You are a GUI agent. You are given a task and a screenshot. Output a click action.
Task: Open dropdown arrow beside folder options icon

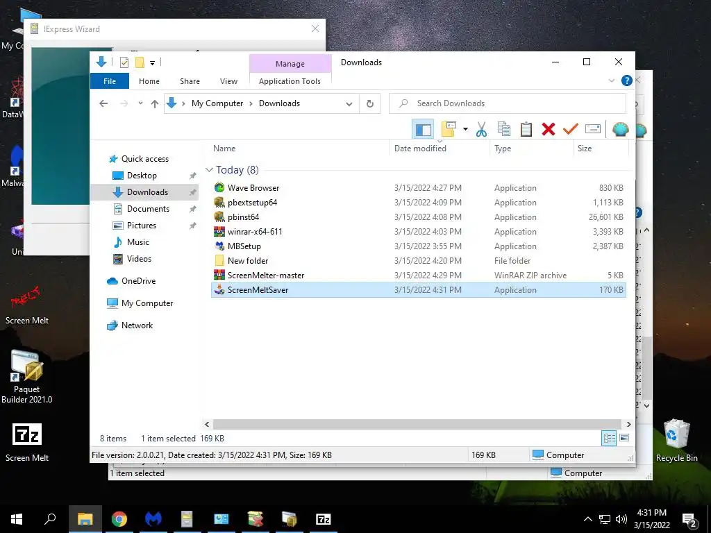pyautogui.click(x=465, y=129)
